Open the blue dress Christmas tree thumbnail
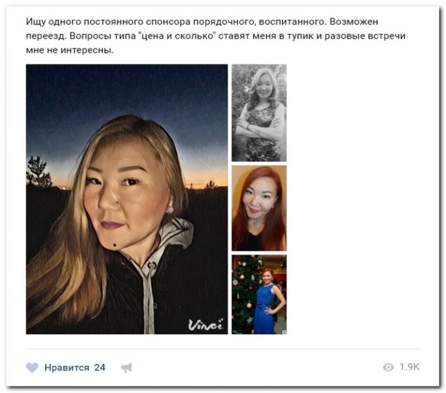The height and width of the screenshot is (393, 446). tap(259, 294)
